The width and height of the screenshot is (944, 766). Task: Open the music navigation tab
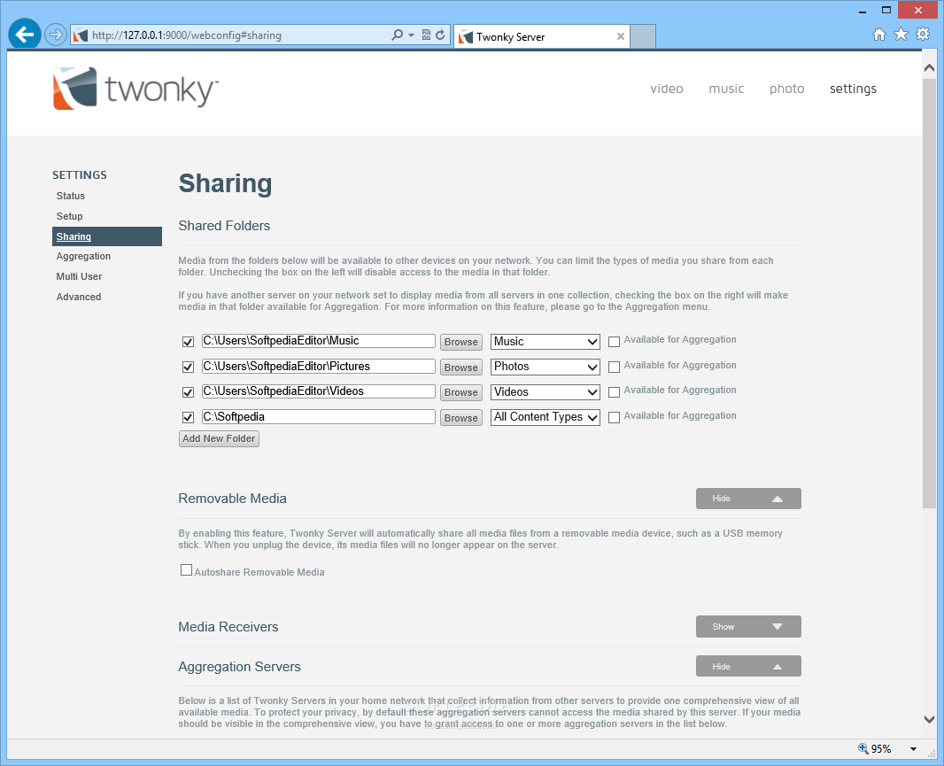pyautogui.click(x=726, y=89)
